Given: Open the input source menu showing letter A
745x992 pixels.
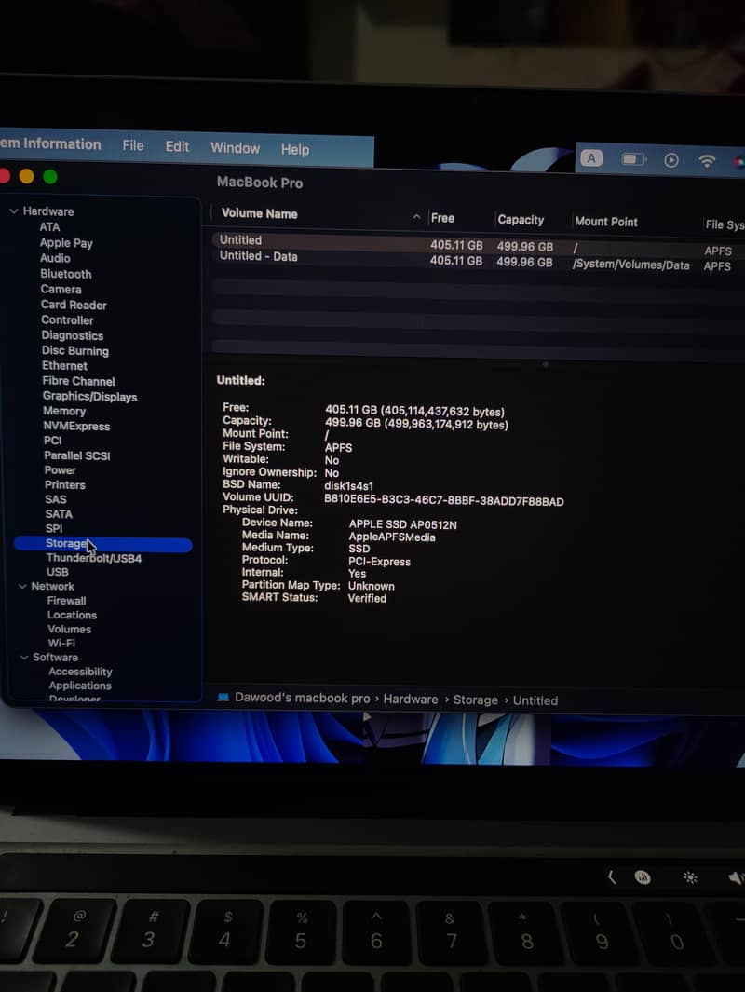Looking at the screenshot, I should pos(592,158).
